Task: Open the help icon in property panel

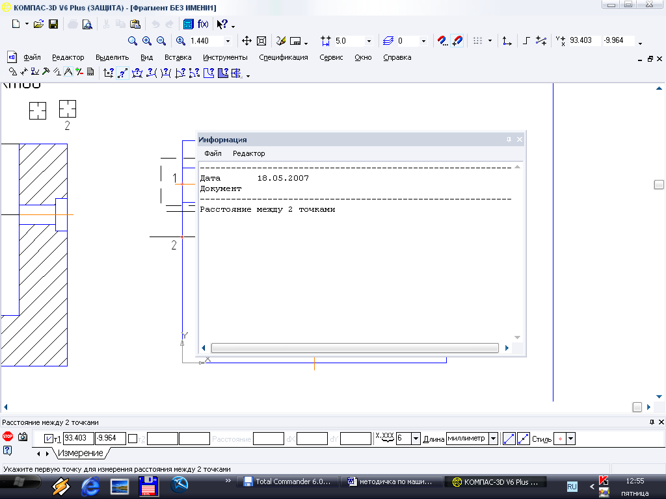Action: click(7, 450)
